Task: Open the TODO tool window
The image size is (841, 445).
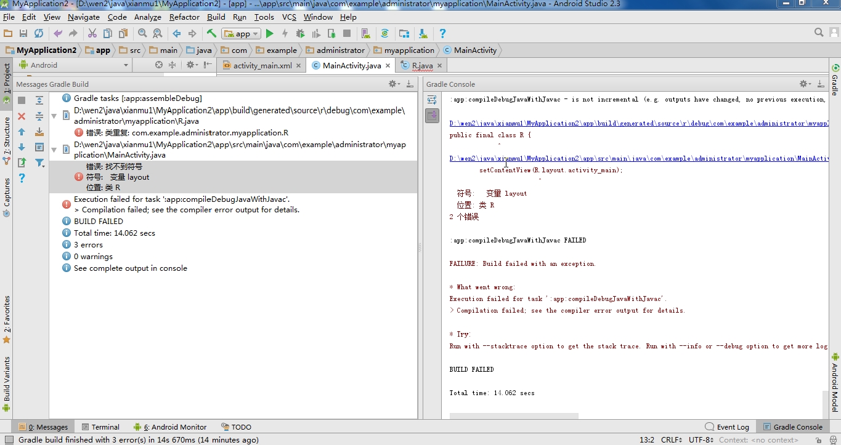Action: [x=236, y=427]
